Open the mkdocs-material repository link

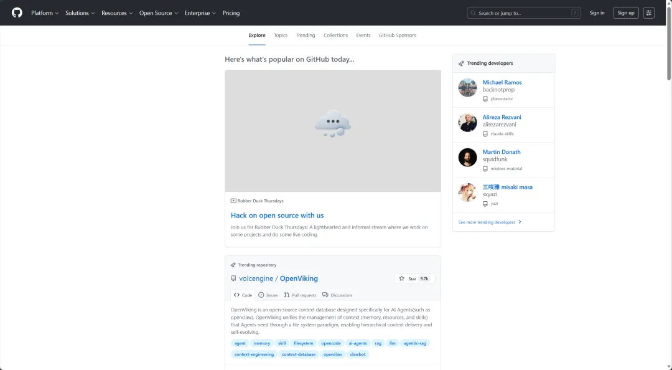pyautogui.click(x=506, y=169)
